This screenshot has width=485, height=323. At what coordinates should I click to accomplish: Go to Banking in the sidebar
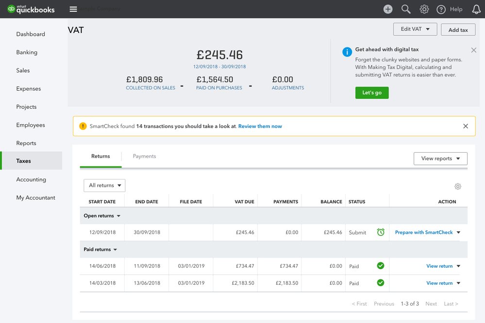(x=27, y=52)
